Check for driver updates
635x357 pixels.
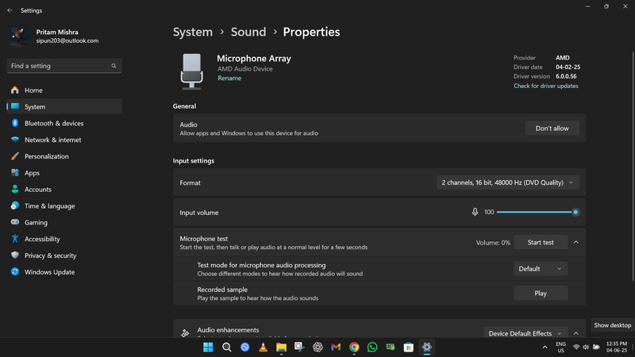545,86
